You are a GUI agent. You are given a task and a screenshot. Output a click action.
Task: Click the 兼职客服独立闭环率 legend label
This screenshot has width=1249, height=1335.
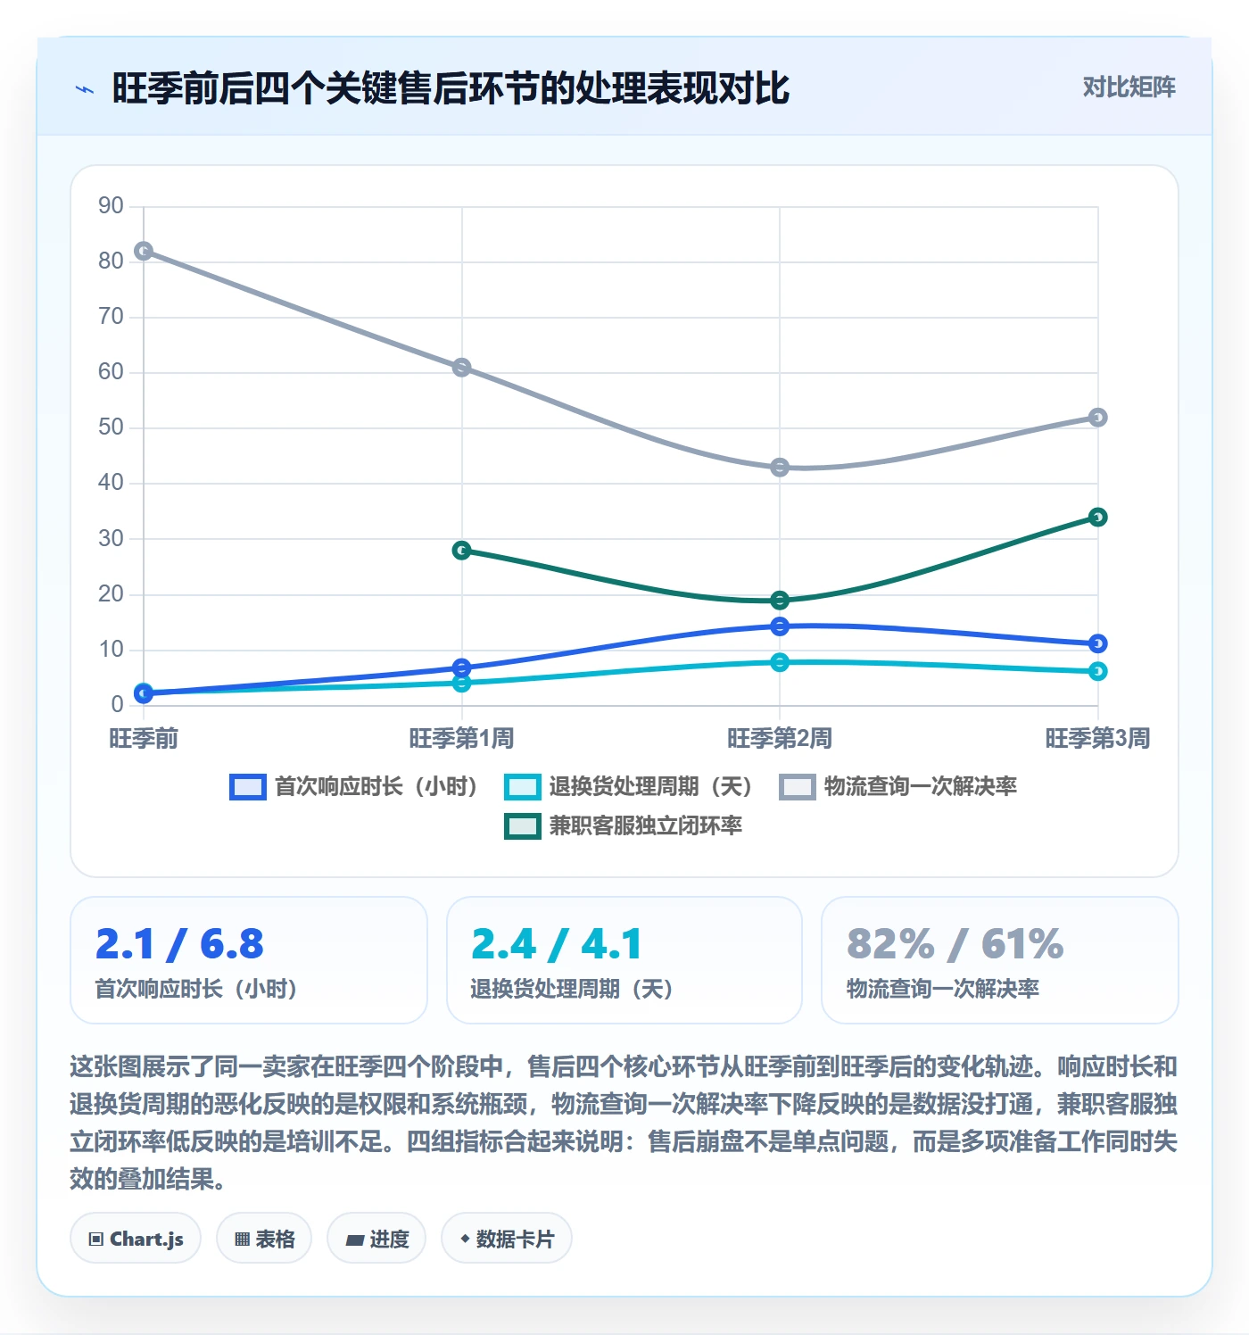click(645, 826)
